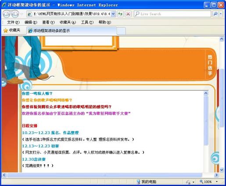Viewport: 226px width, 186px height.
Task: Open the recent pages dropdown arrow
Action: [22, 14]
